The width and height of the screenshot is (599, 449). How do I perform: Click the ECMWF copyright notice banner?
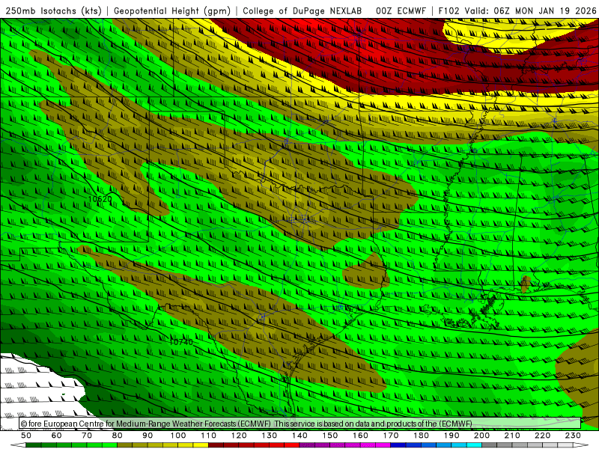(300, 423)
